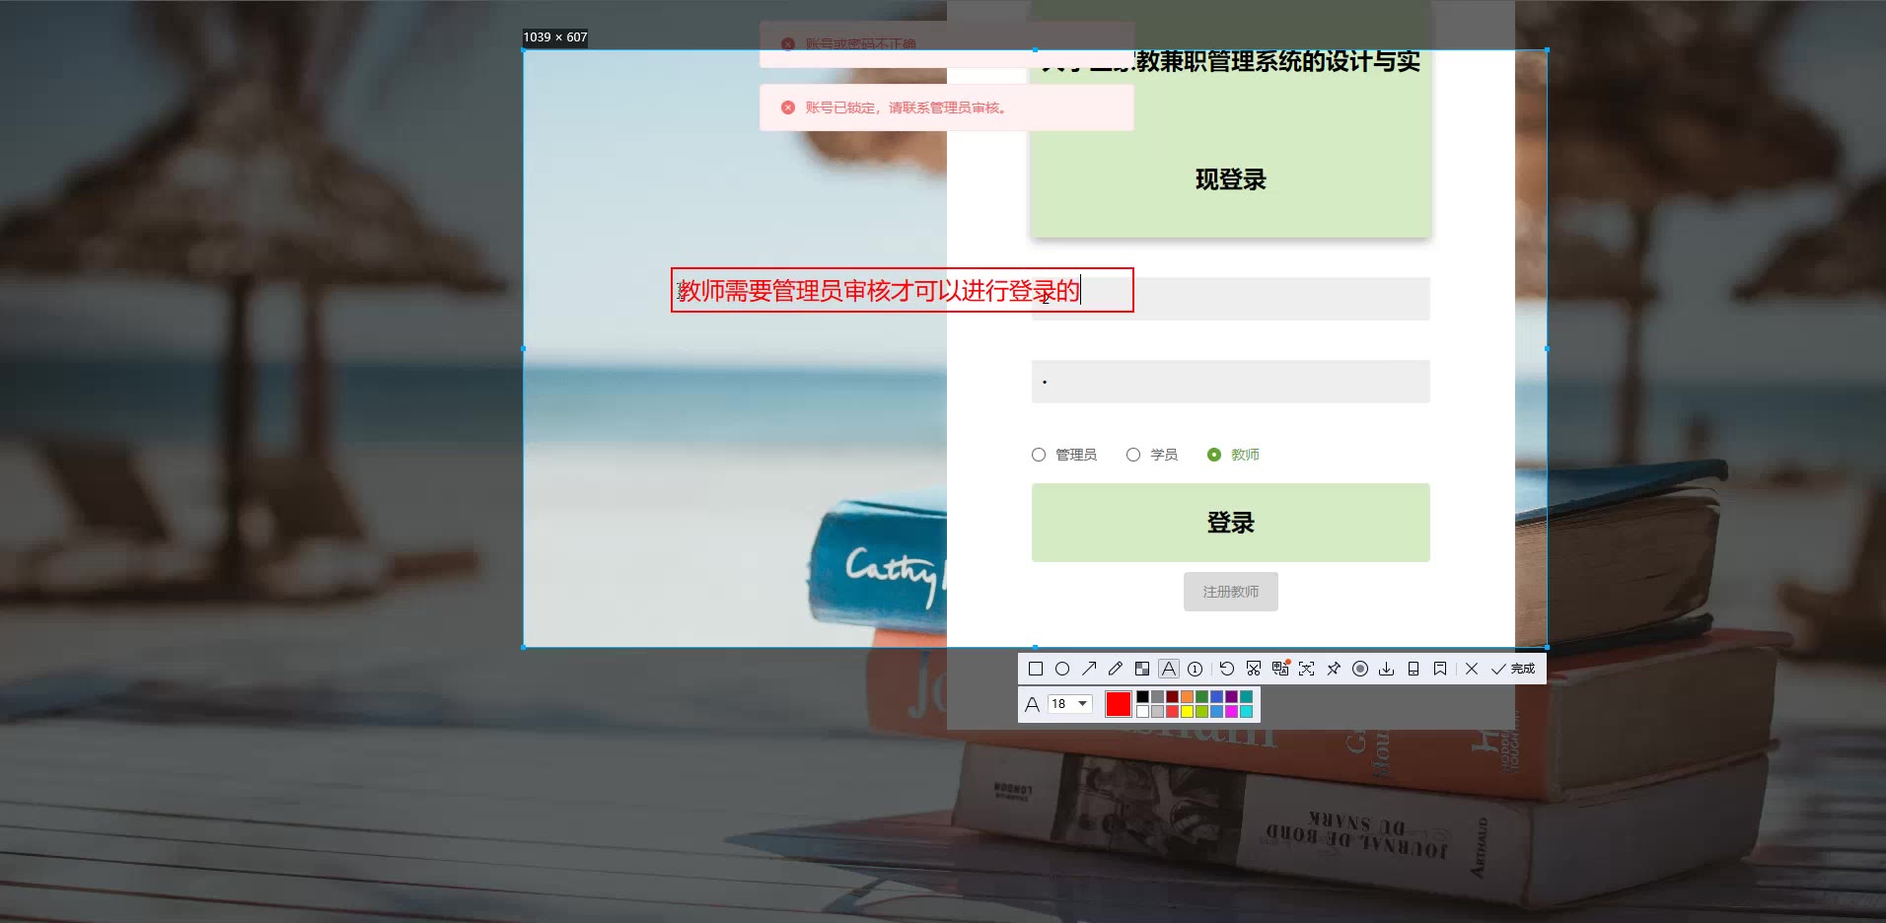Select the pencil freehand tool
The image size is (1886, 923).
1116,669
